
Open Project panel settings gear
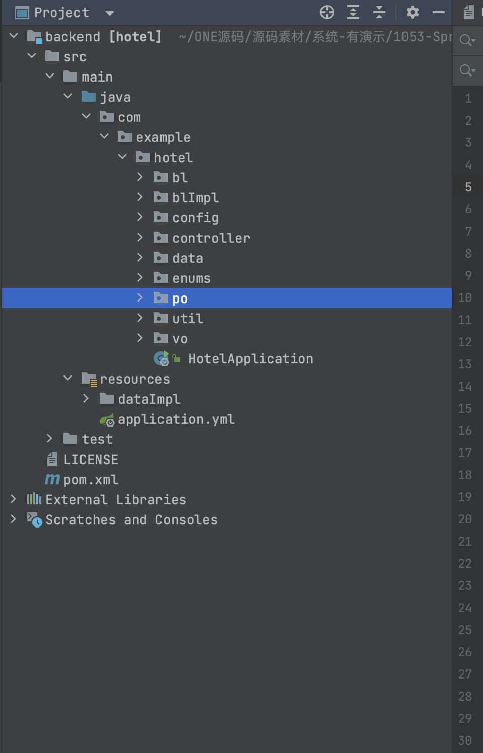tap(413, 12)
